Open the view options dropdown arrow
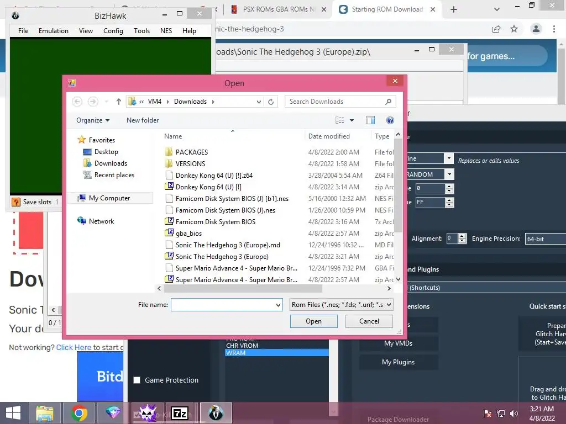Image resolution: width=566 pixels, height=424 pixels. [352, 120]
